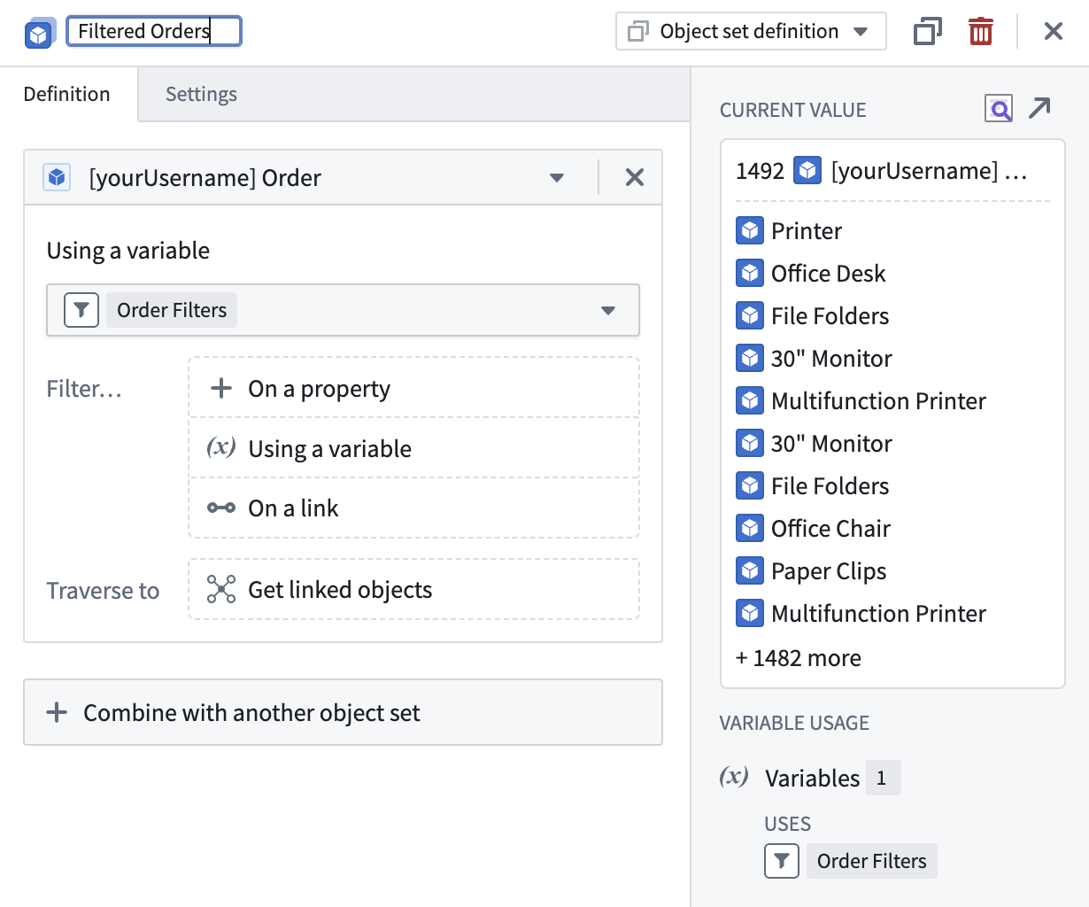Viewport: 1089px width, 907px height.
Task: Open the Order Filters variable dropdown
Action: pyautogui.click(x=607, y=310)
